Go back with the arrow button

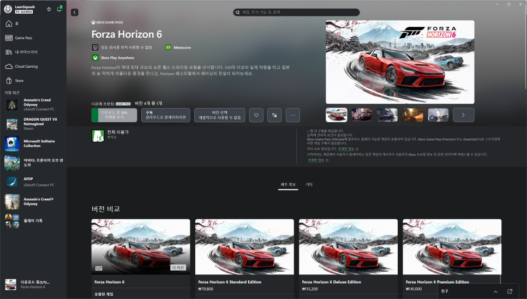75,13
